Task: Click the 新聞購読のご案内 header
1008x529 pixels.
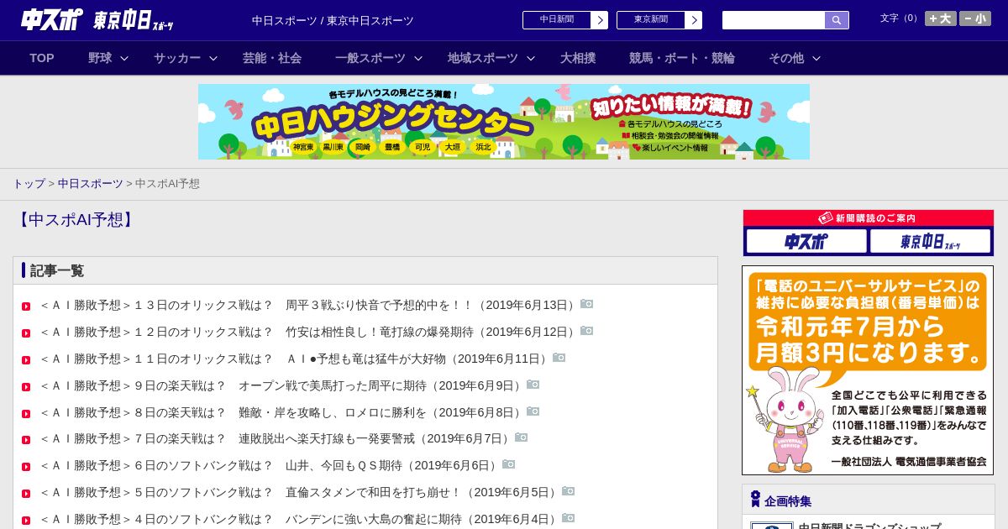Action: [869, 218]
